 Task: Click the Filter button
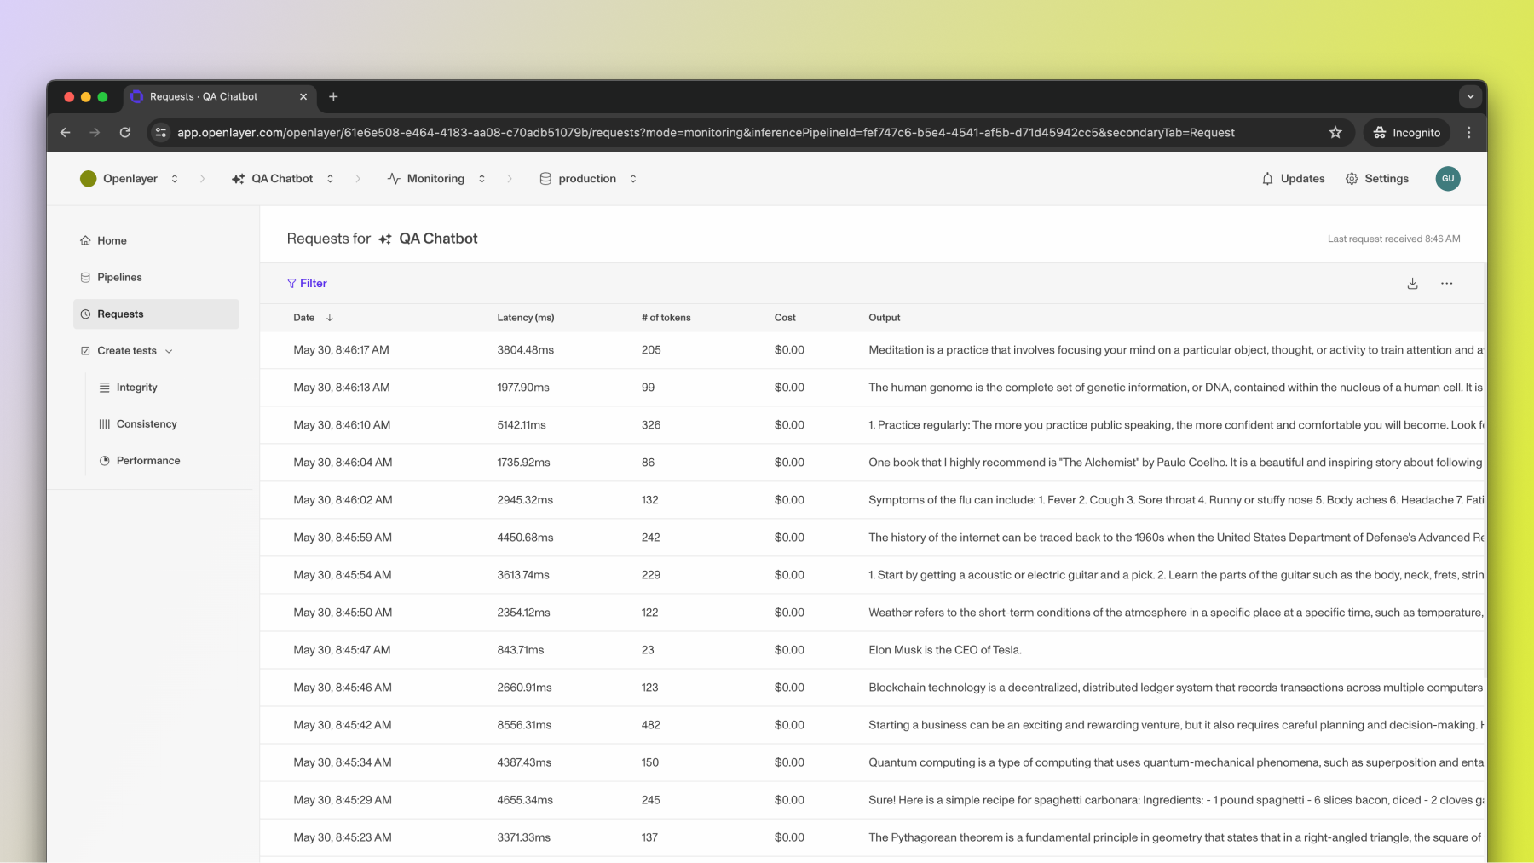(x=307, y=284)
